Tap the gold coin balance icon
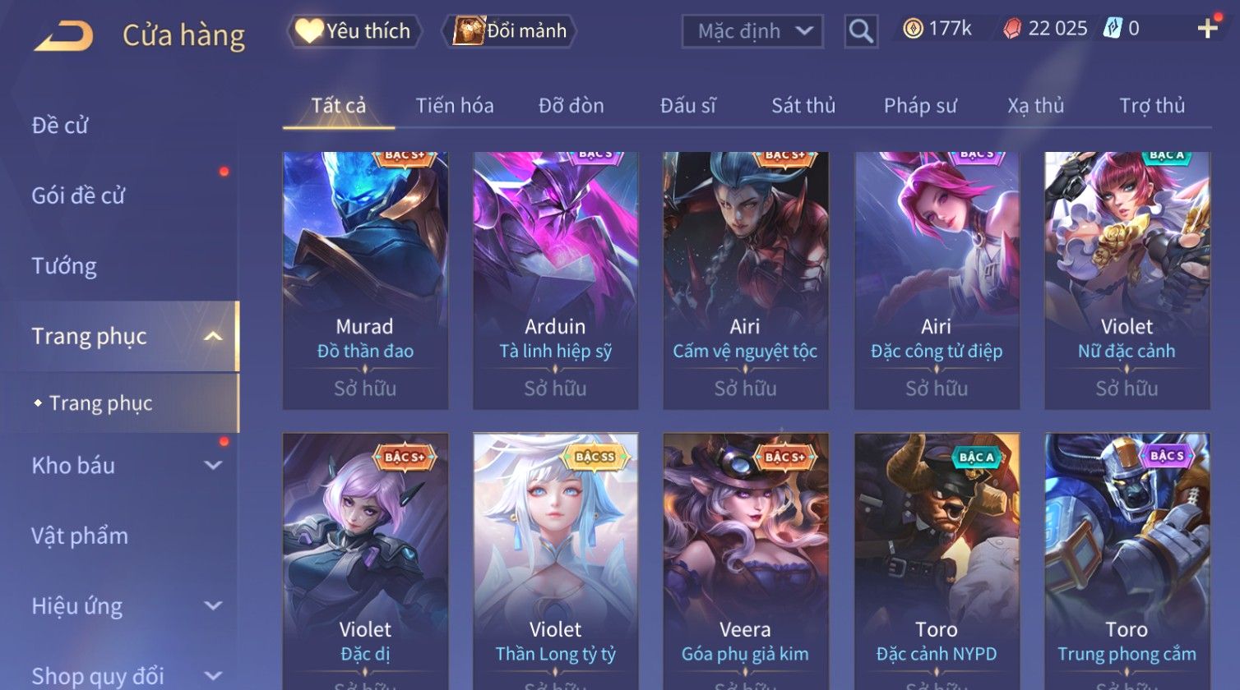Screen dimensions: 1240x690 (913, 29)
